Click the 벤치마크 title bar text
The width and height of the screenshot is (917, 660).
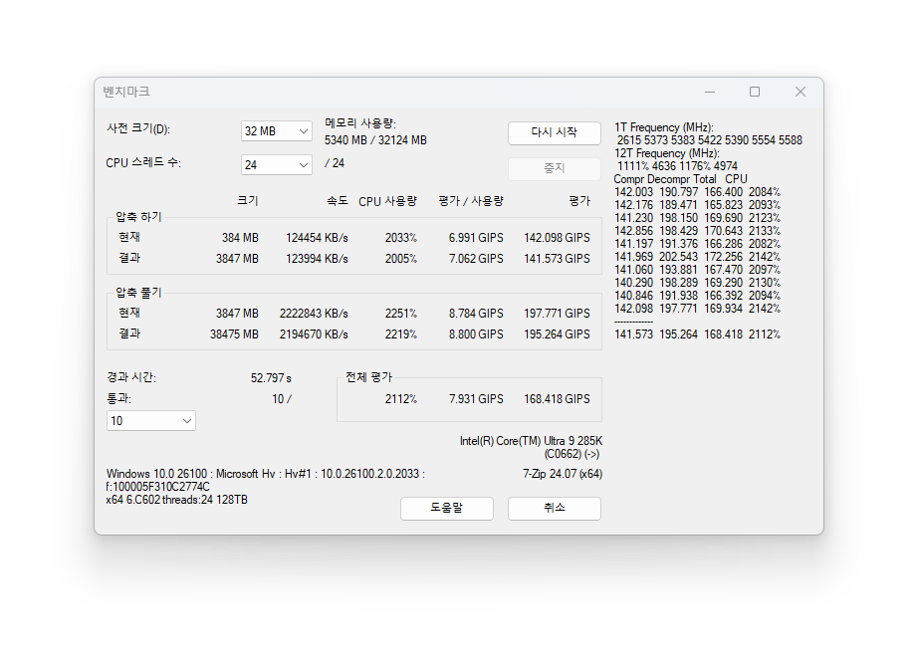point(126,92)
